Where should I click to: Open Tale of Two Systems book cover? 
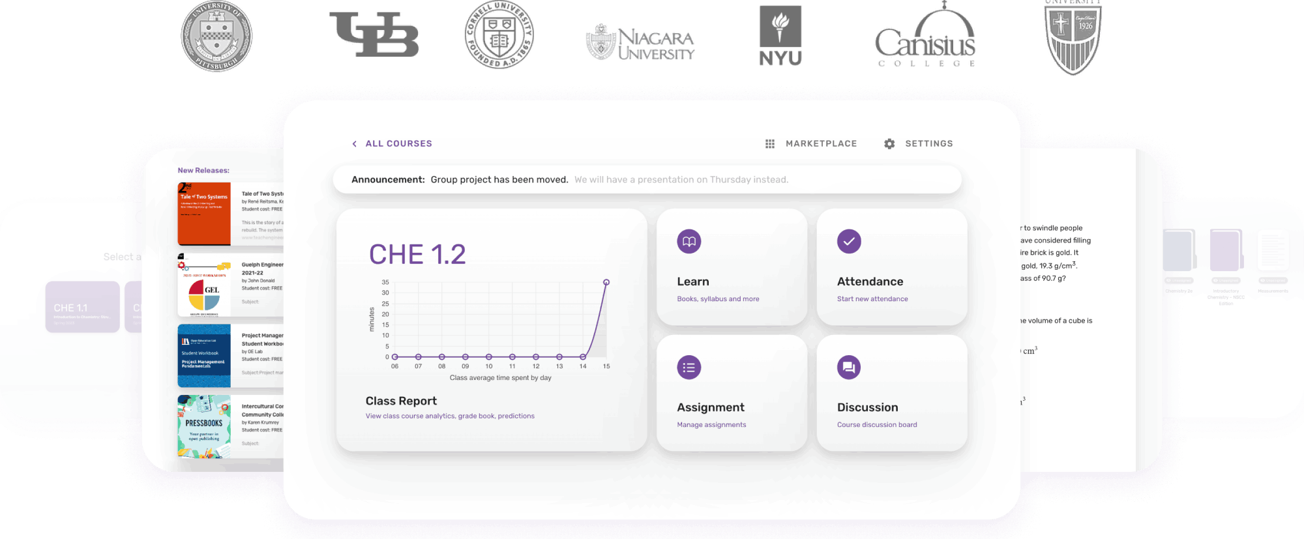pos(204,214)
